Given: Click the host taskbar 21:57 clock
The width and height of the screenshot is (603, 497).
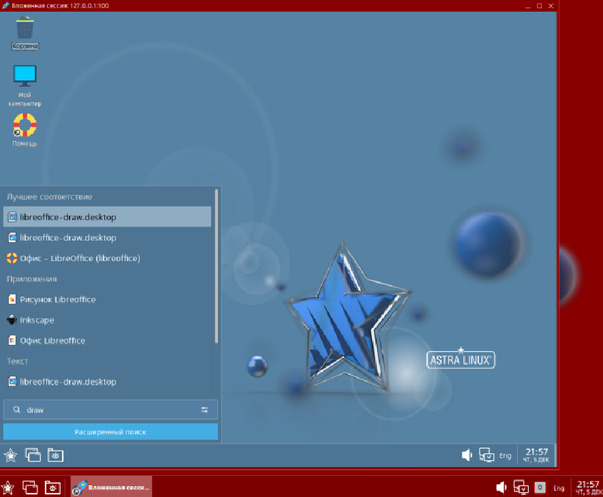Looking at the screenshot, I should pyautogui.click(x=589, y=487).
